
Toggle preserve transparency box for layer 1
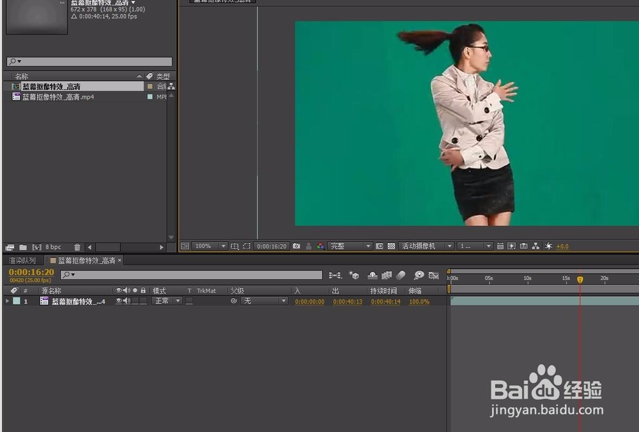(190, 301)
